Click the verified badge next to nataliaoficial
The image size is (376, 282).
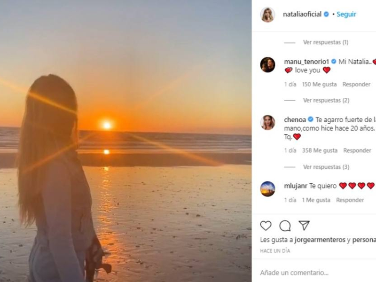326,15
